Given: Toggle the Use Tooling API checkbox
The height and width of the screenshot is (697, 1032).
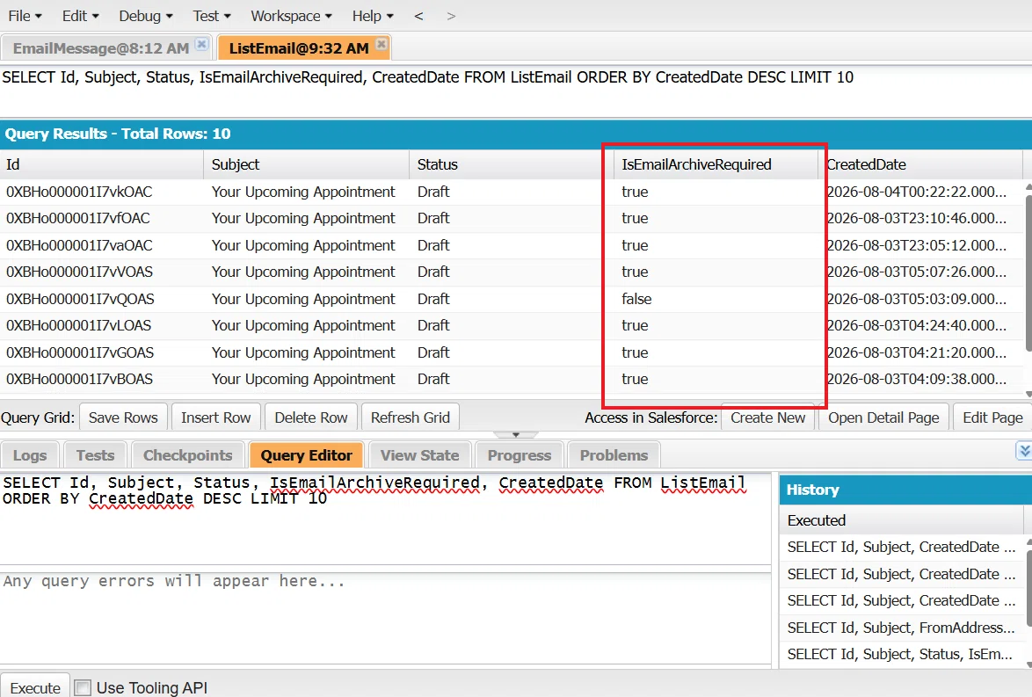Looking at the screenshot, I should (x=83, y=688).
